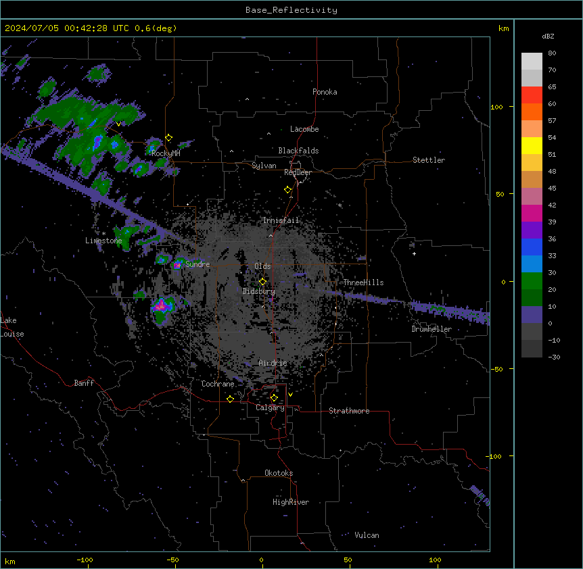Click the Stettler label
The image size is (583, 569).
429,160
